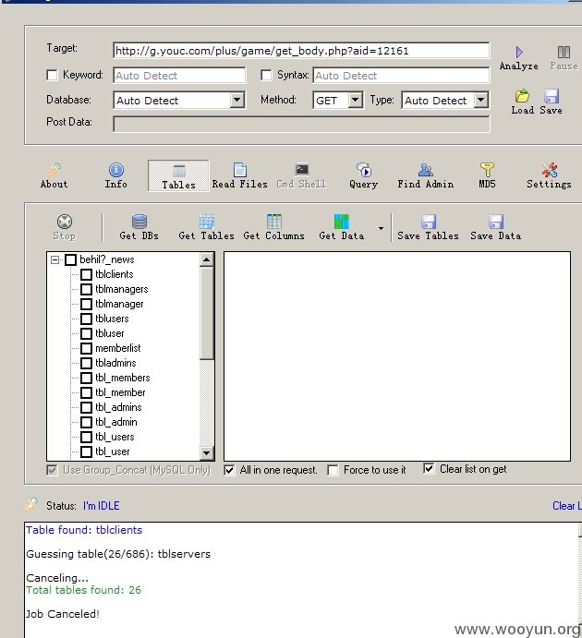The height and width of the screenshot is (638, 582).
Task: Select the memberlist tree label
Action: pyautogui.click(x=118, y=348)
